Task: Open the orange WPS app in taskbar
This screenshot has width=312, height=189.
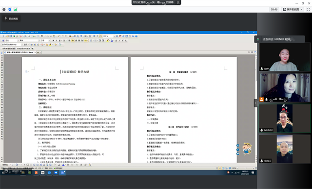Action: [36, 173]
